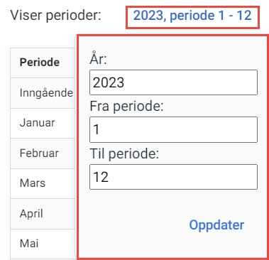Click the Periode column header
The width and height of the screenshot is (269, 260).
(40, 63)
